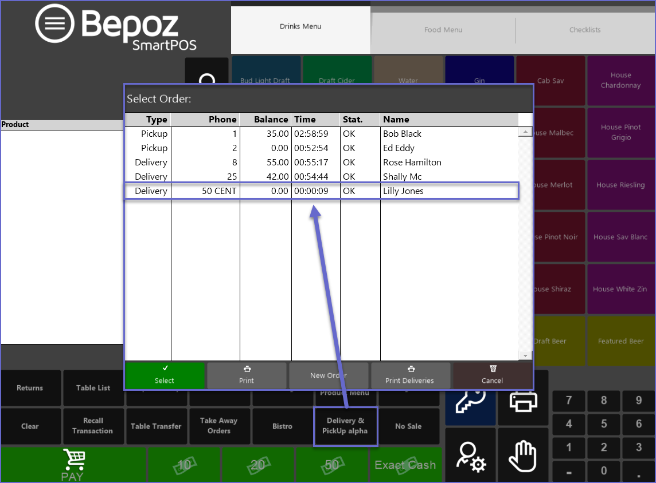Cancel the Select Order dialog

[492, 375]
